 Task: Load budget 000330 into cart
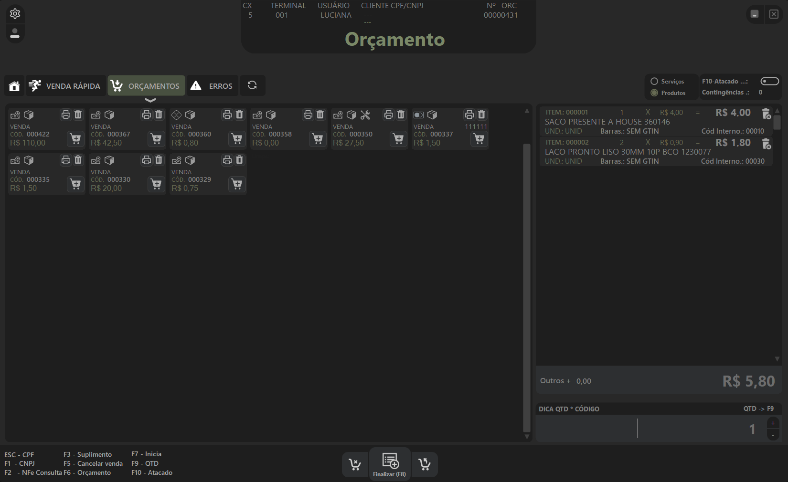(156, 184)
